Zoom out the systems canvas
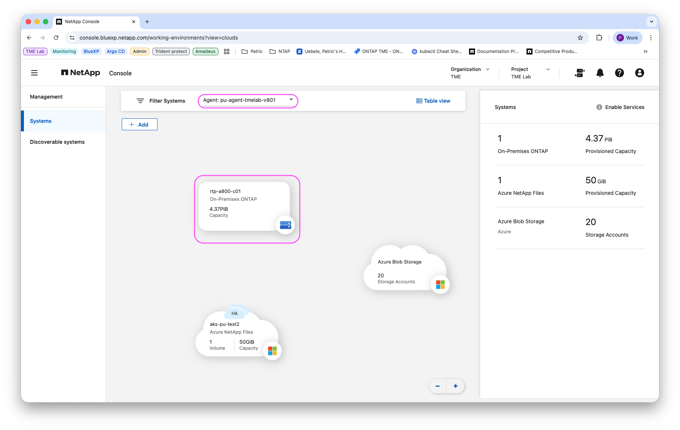The width and height of the screenshot is (680, 430). (x=438, y=386)
